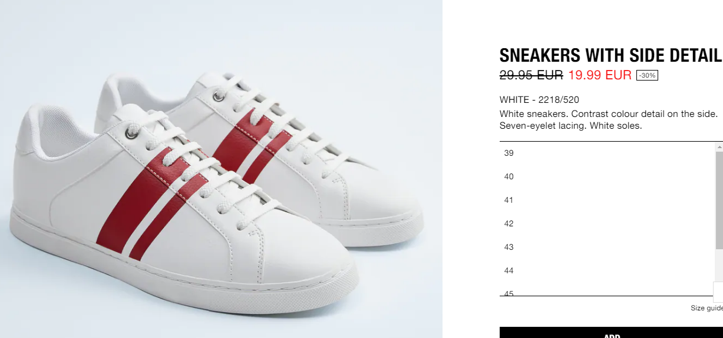This screenshot has height=338, width=723.
Task: Click the black ADD button
Action: (611, 333)
